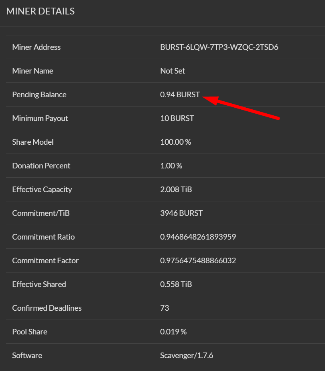Select the Effective Capacity value 2.008 TiB
Screen dimensions: 325x371
[176, 189]
